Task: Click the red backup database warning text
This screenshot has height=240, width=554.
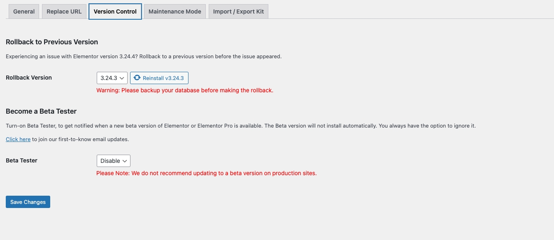Action: point(185,90)
